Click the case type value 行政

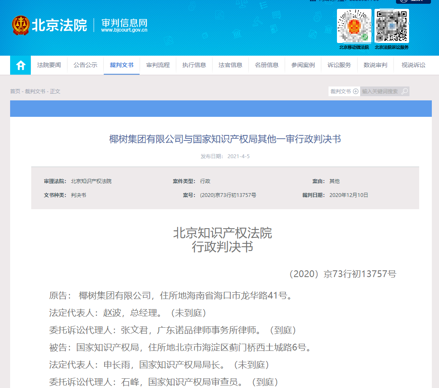[205, 181]
